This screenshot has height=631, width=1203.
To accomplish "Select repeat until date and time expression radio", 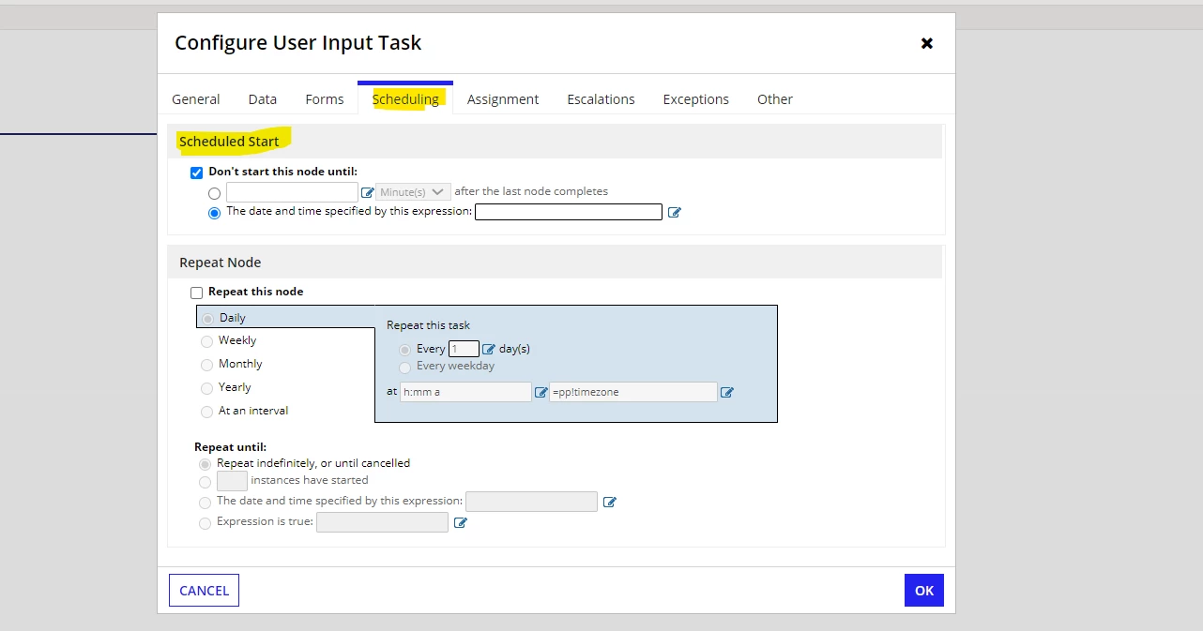I will coord(205,503).
